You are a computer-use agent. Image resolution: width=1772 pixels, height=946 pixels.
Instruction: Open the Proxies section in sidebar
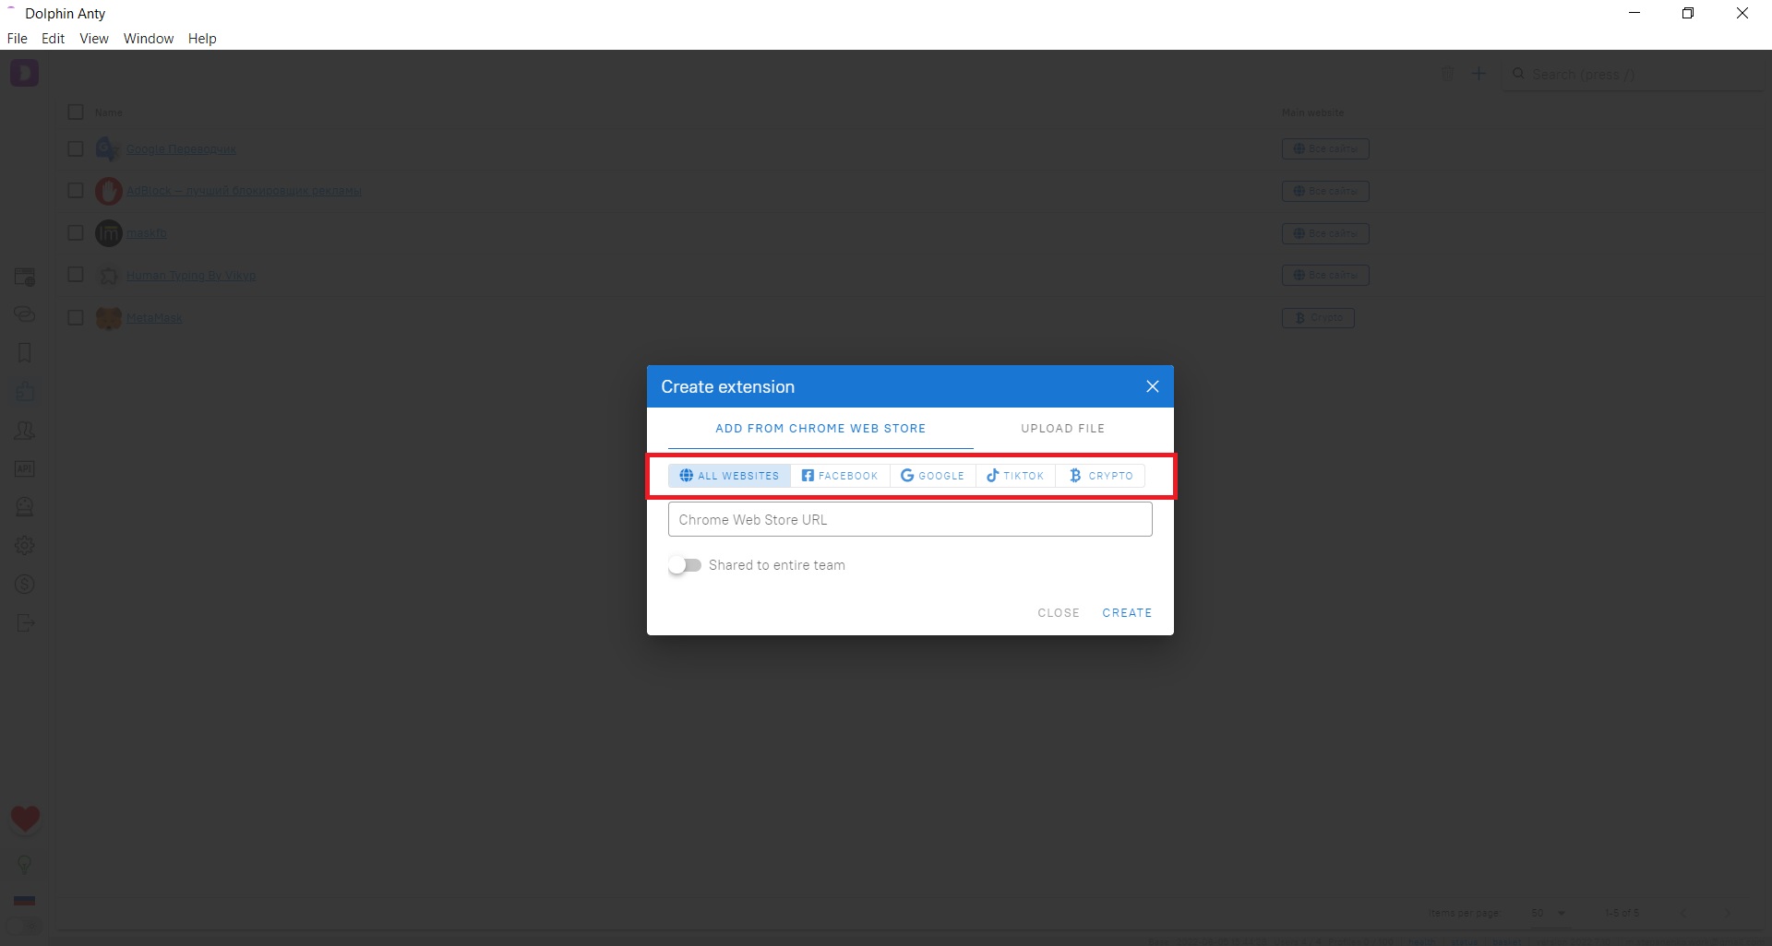(25, 313)
